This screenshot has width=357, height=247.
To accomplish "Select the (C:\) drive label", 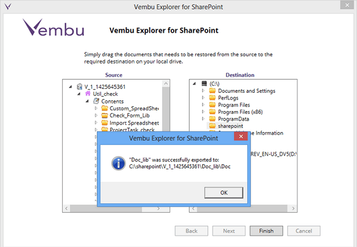I will pyautogui.click(x=215, y=84).
